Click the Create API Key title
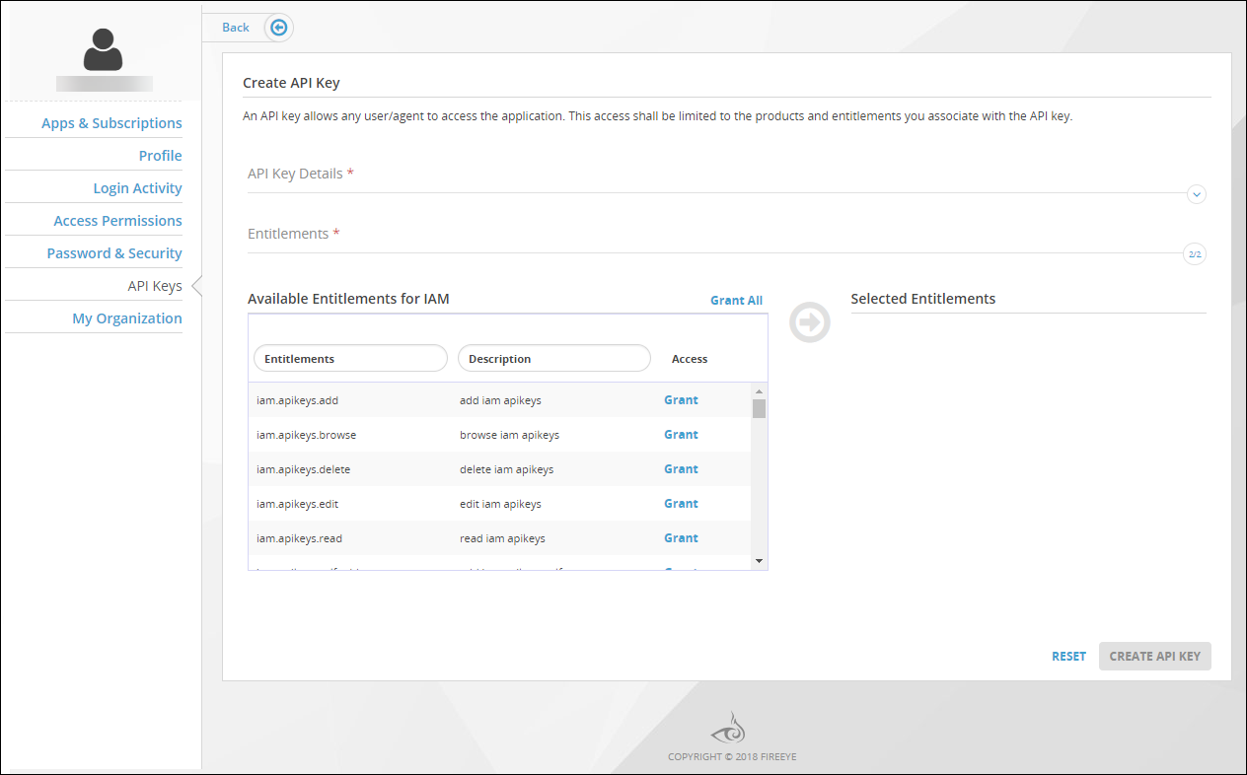 (291, 83)
